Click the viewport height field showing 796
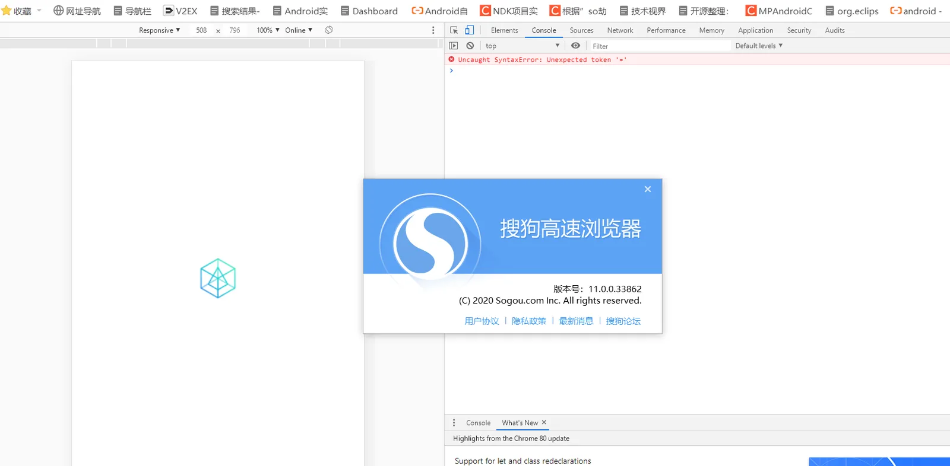 tap(235, 30)
